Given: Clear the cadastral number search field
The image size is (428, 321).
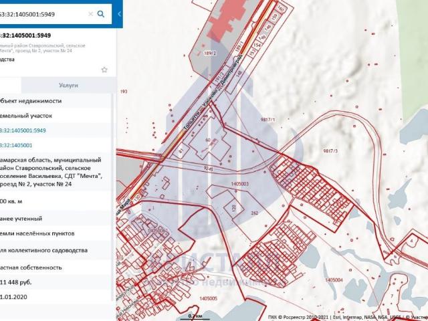Looking at the screenshot, I should pos(90,13).
